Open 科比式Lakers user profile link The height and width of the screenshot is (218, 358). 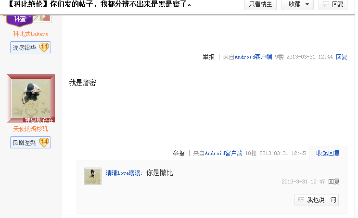coord(30,34)
